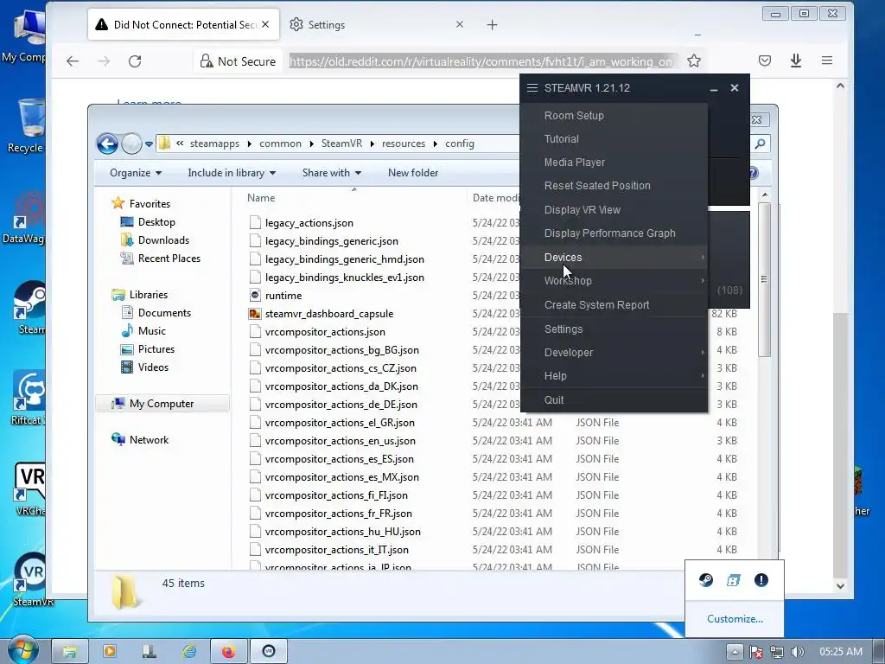The width and height of the screenshot is (885, 664).
Task: Open Pocket save icon in Firefox
Action: tap(764, 61)
